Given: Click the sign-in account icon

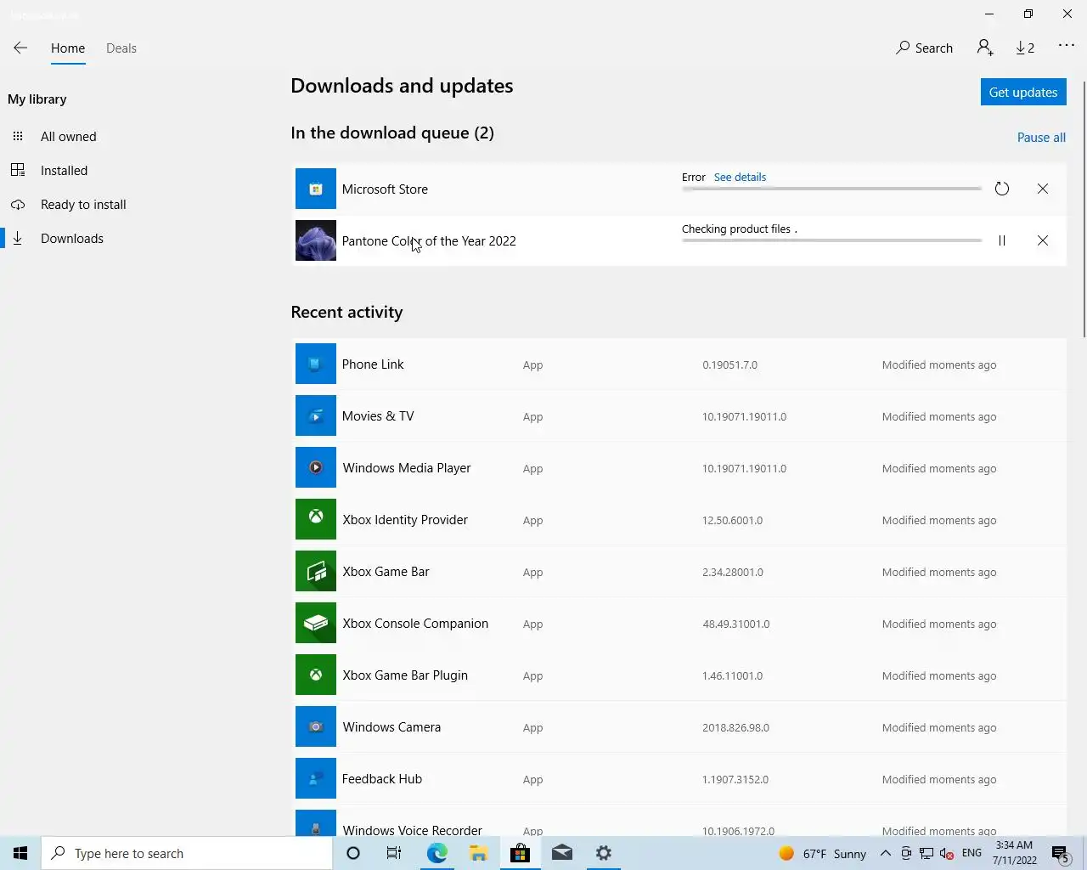Looking at the screenshot, I should (x=985, y=48).
